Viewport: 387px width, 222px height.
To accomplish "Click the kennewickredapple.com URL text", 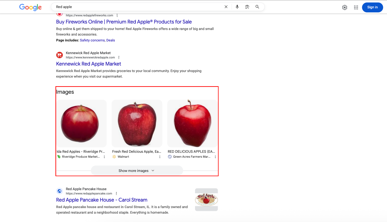I will click(90, 58).
